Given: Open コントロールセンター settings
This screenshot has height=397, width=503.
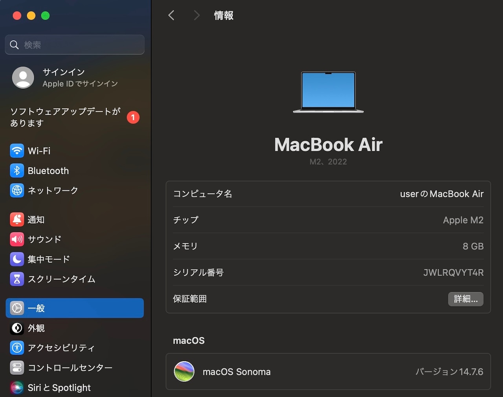Looking at the screenshot, I should pyautogui.click(x=75, y=368).
